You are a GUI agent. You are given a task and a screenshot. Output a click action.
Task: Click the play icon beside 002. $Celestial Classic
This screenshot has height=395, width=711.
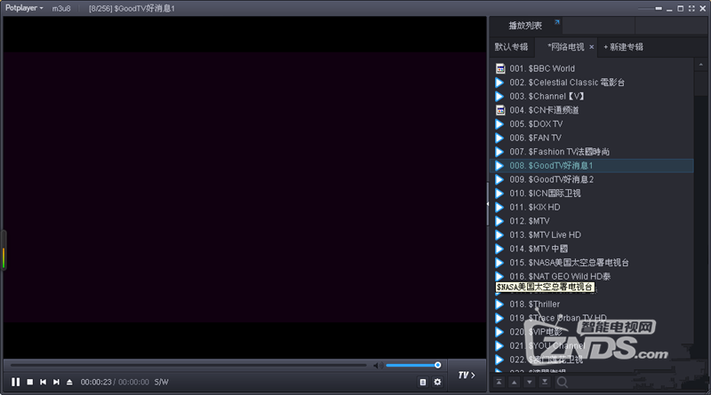[499, 83]
